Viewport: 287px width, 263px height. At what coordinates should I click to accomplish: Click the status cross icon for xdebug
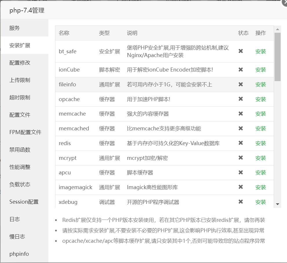(241, 202)
